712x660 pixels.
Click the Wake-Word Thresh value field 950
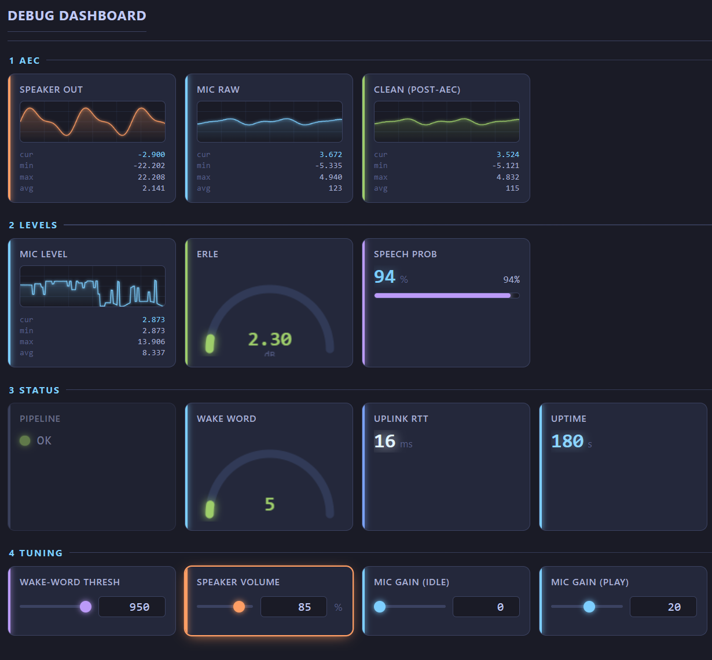coord(132,607)
